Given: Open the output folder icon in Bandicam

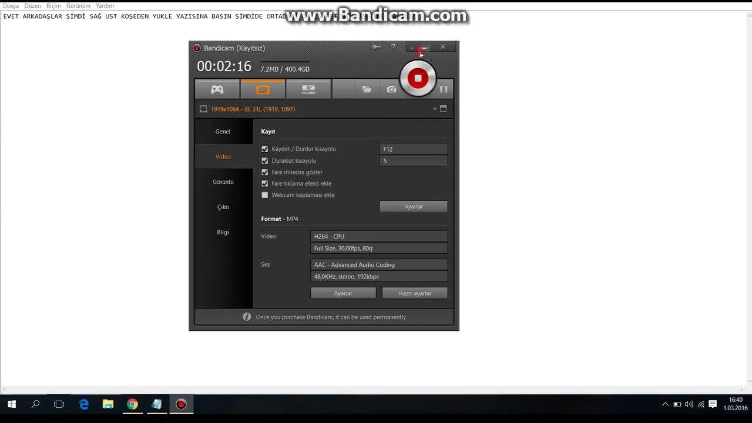Looking at the screenshot, I should click(x=367, y=89).
